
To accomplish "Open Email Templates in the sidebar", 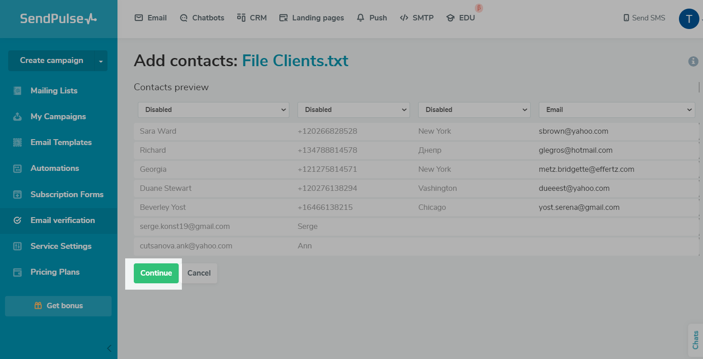I will coord(61,142).
